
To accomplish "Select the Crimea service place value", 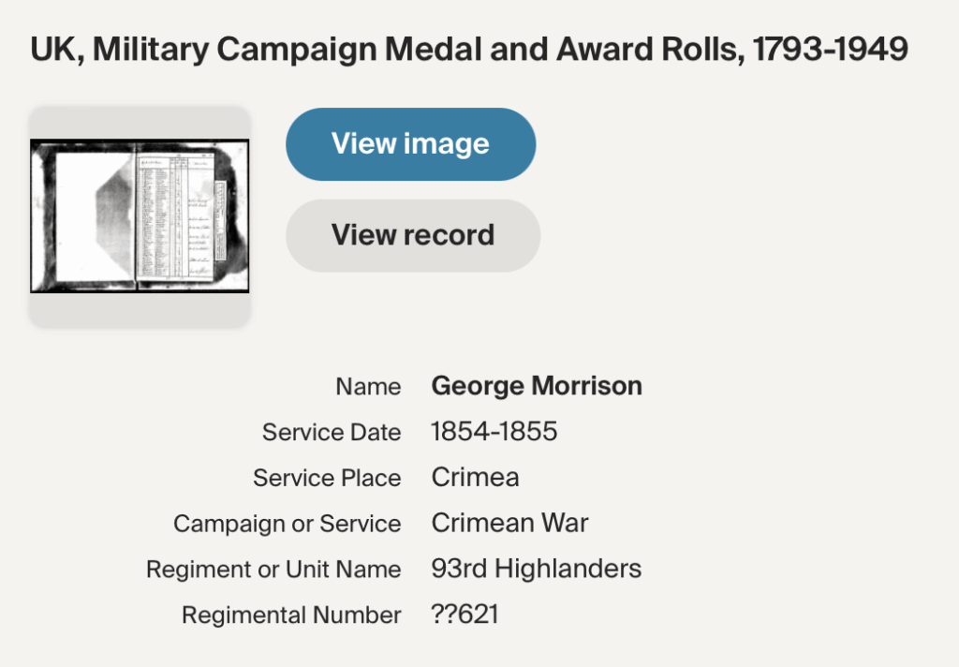I will tap(475, 478).
